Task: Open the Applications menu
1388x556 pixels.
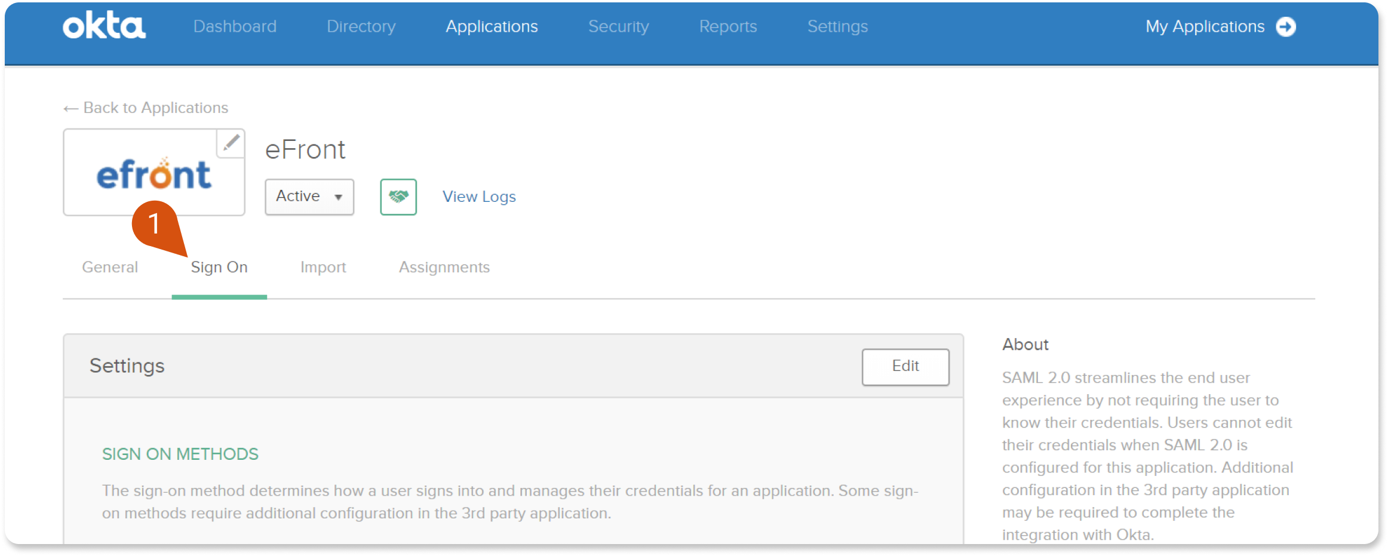Action: click(x=492, y=26)
